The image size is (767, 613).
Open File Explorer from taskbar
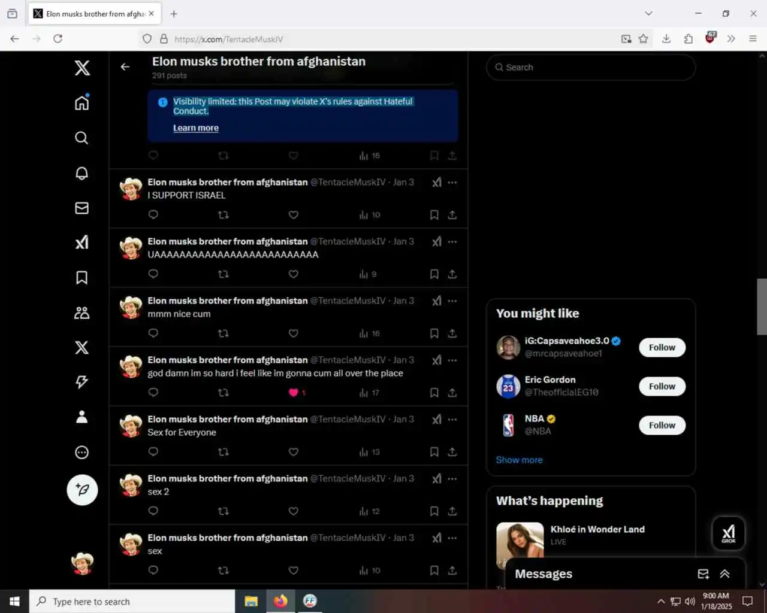pos(251,601)
